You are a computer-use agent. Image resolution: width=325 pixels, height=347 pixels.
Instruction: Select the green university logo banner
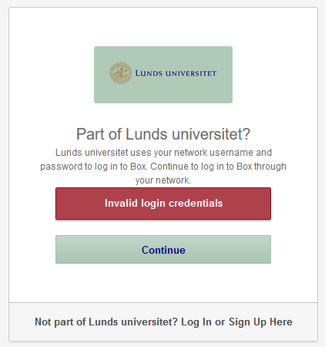pos(163,75)
